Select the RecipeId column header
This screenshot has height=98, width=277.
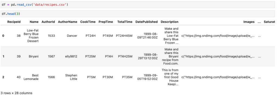(x=14, y=22)
